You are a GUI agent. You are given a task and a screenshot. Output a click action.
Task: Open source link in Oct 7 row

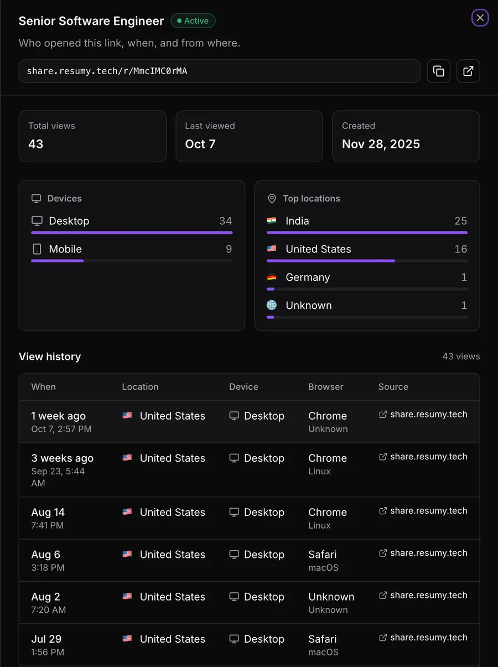[x=423, y=414]
